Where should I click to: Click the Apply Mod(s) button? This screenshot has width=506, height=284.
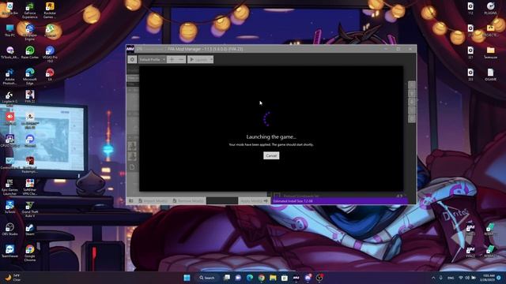(x=254, y=200)
